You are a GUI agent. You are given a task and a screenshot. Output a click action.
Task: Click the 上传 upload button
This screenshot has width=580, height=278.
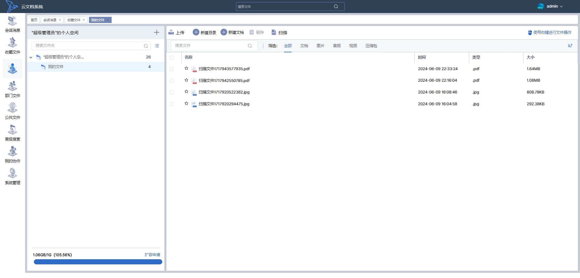176,32
